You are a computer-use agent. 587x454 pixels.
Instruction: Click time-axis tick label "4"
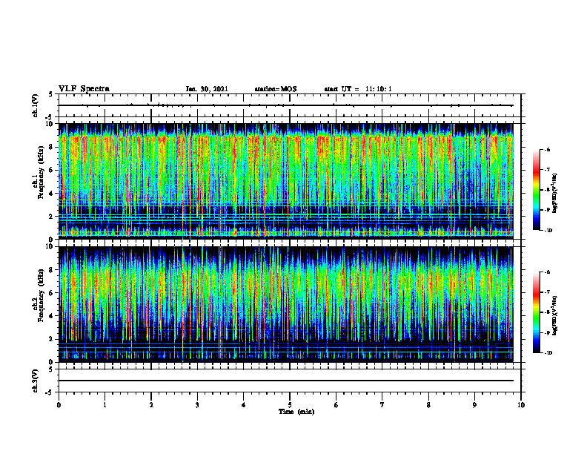click(x=244, y=405)
